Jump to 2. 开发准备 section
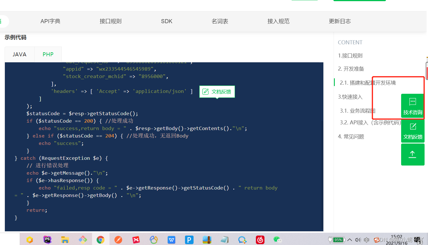This screenshot has width=428, height=245. (351, 69)
